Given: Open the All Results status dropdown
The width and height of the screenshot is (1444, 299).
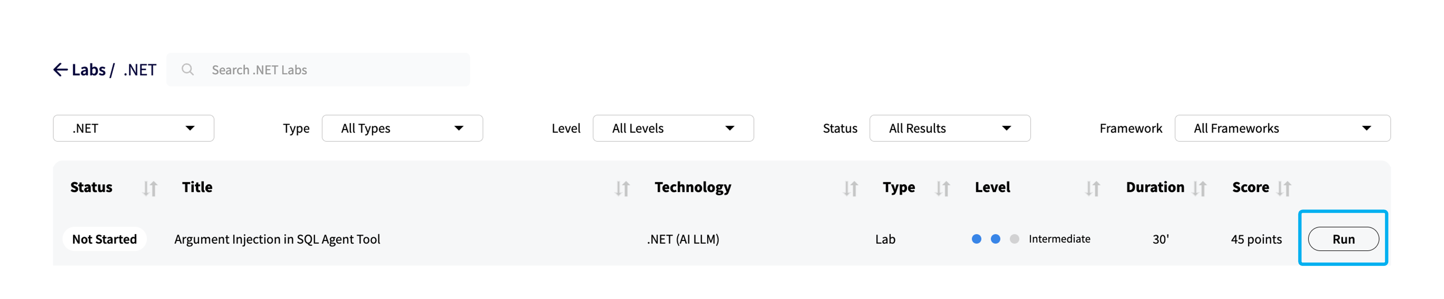Looking at the screenshot, I should pyautogui.click(x=950, y=129).
